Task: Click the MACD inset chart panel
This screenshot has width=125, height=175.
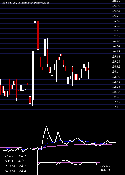Action: pos(69,162)
